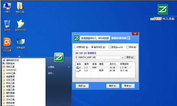This screenshot has height=106, width=177.
Task: Click 运行... in start menu
Action: tap(51, 73)
